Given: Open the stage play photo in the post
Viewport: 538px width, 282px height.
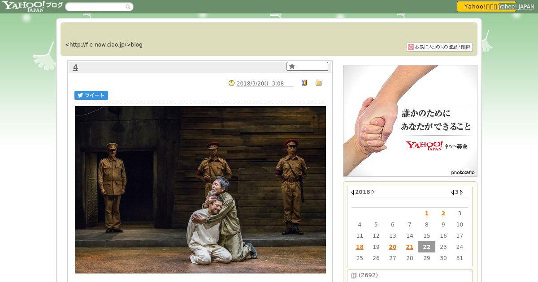Looking at the screenshot, I should click(x=200, y=190).
